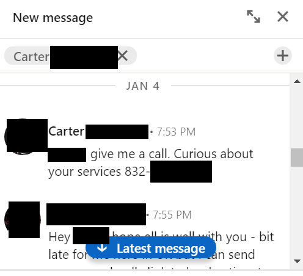Image resolution: width=303 pixels, height=276 pixels.
Task: Click the scrollbar up arrow
Action: 297,82
